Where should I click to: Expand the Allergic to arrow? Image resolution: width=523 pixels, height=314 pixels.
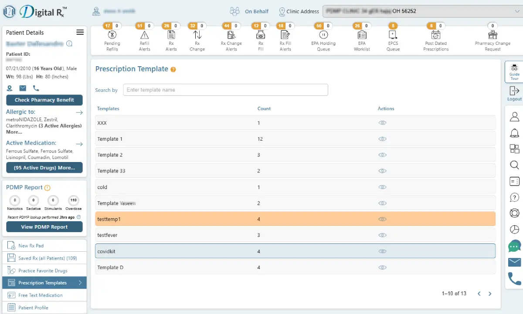[79, 112]
